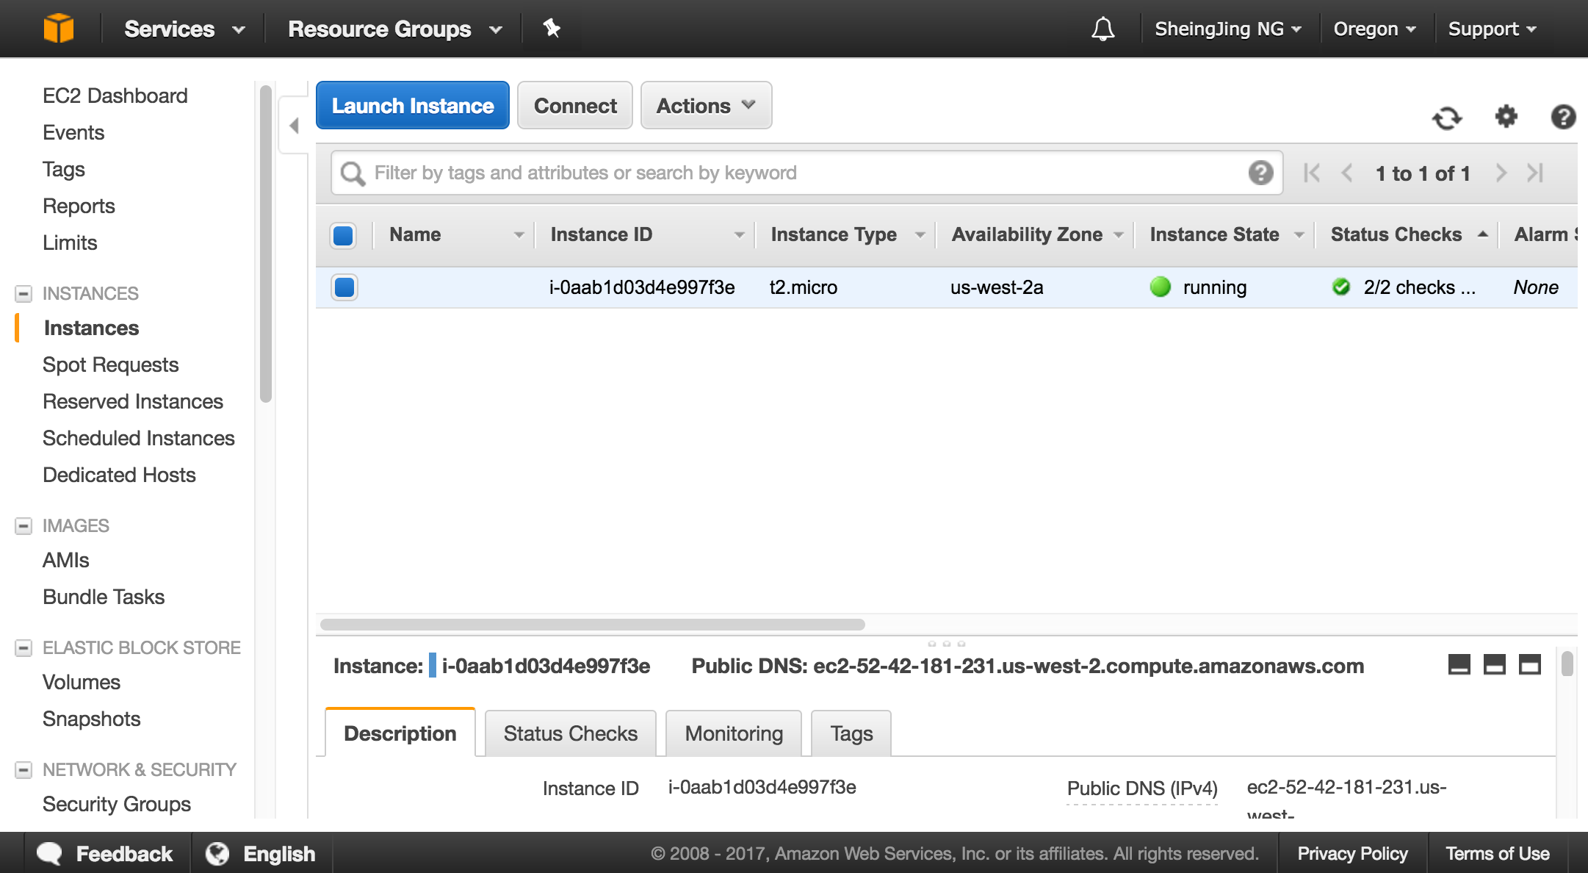Refresh the instances list
The height and width of the screenshot is (873, 1588).
(x=1447, y=118)
